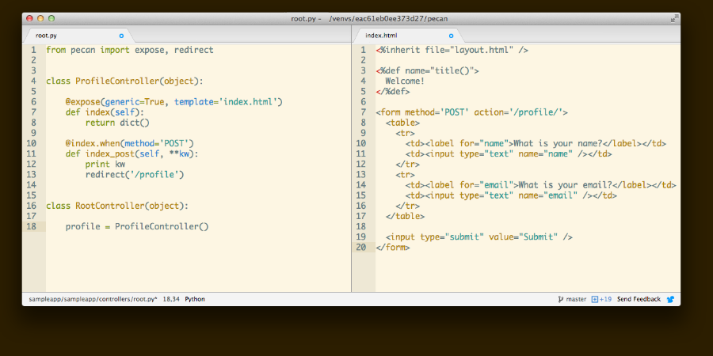This screenshot has height=356, width=713.
Task: Click the sampleapp/sampleapp/controllers/root.py* file path
Action: click(x=93, y=299)
